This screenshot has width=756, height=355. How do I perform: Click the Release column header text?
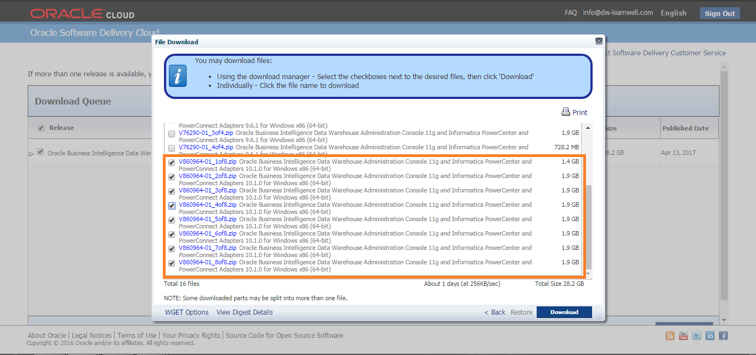coord(61,128)
